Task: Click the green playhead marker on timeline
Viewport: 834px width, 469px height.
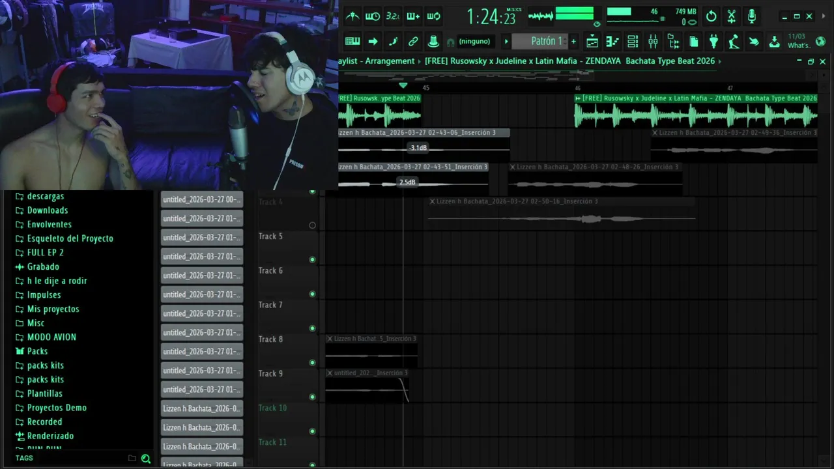Action: pos(403,85)
